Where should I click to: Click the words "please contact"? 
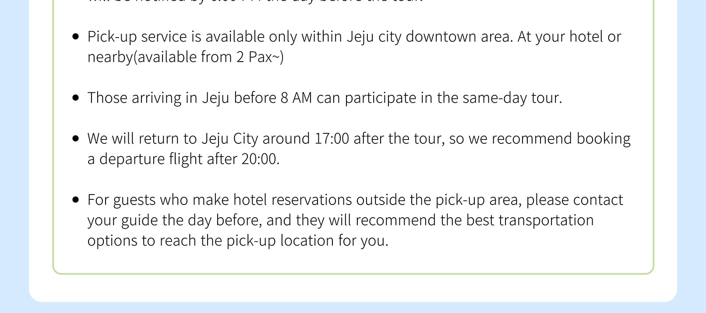click(x=574, y=200)
